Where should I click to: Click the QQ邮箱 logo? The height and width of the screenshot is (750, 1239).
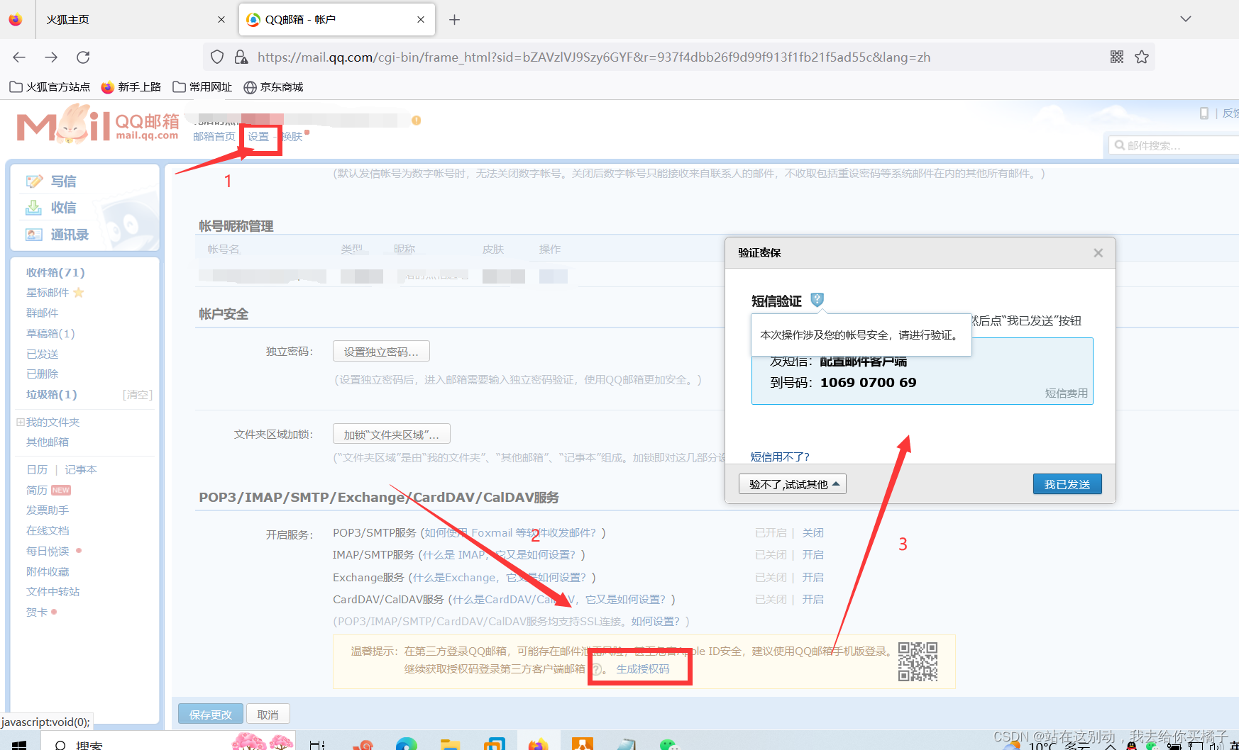pyautogui.click(x=97, y=125)
